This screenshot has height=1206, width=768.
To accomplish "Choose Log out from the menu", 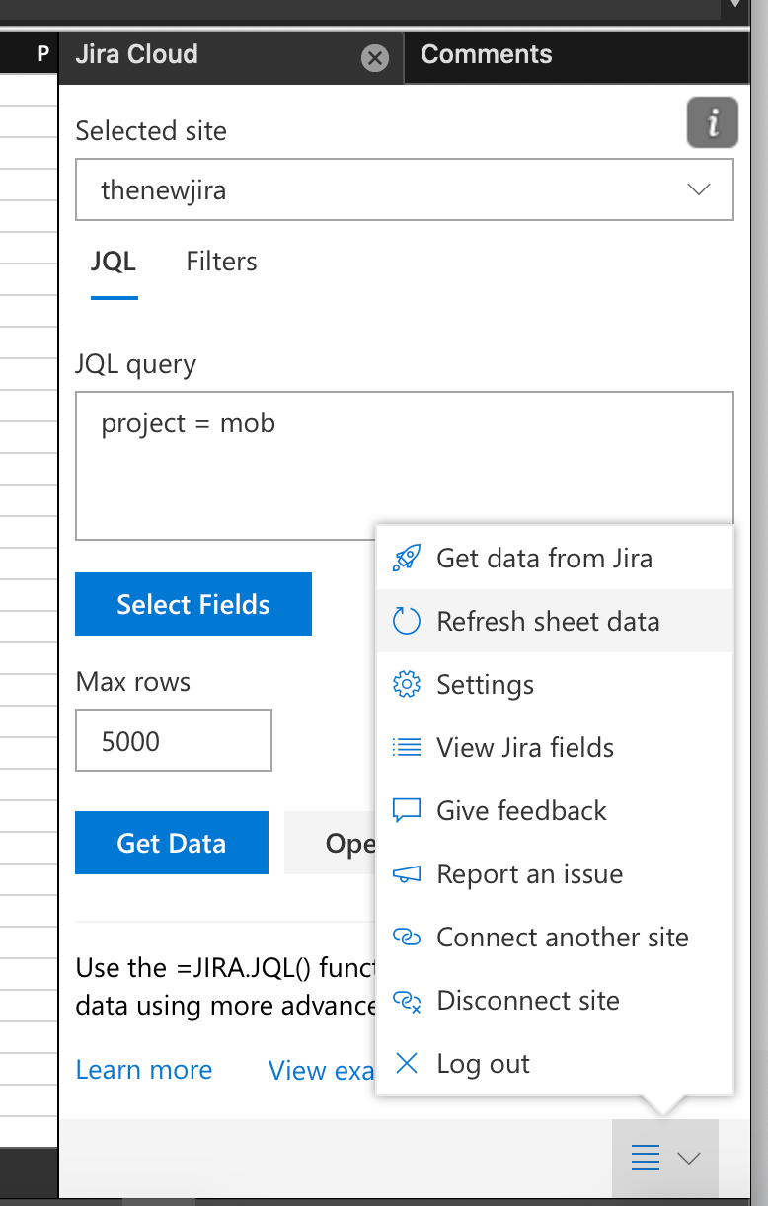I will (483, 1063).
